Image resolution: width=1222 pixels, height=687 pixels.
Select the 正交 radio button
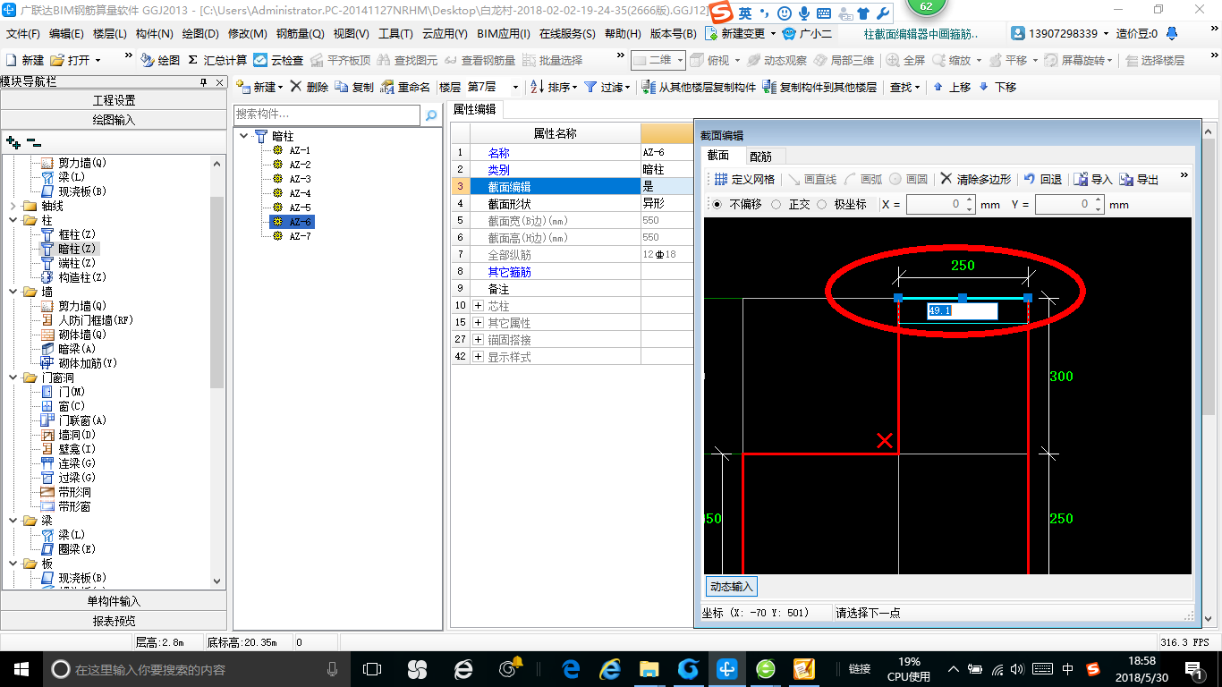776,204
